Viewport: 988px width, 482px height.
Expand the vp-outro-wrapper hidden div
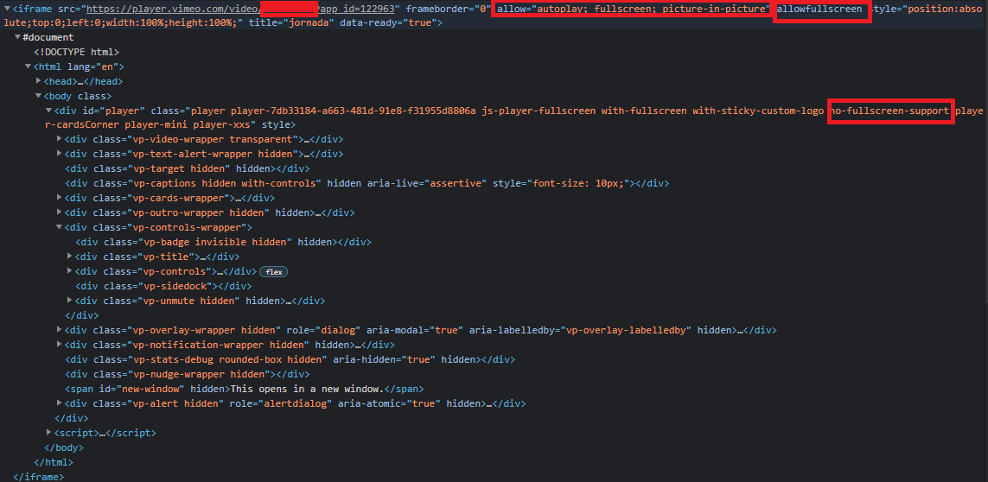pyautogui.click(x=60, y=212)
